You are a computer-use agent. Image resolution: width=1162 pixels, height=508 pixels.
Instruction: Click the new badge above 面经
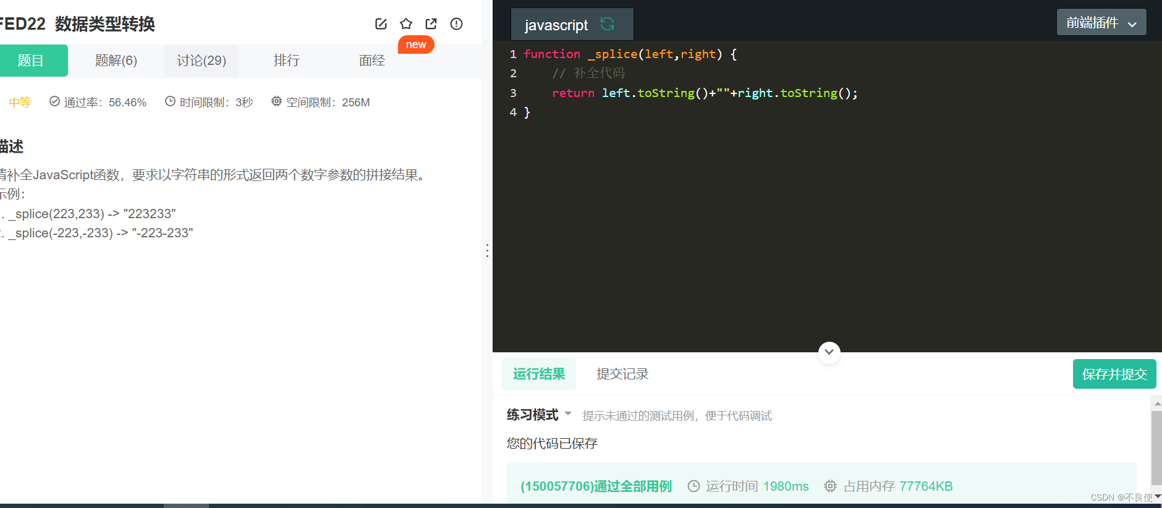point(416,44)
